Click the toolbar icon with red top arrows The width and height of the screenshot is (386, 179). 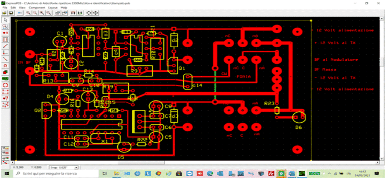point(73,13)
